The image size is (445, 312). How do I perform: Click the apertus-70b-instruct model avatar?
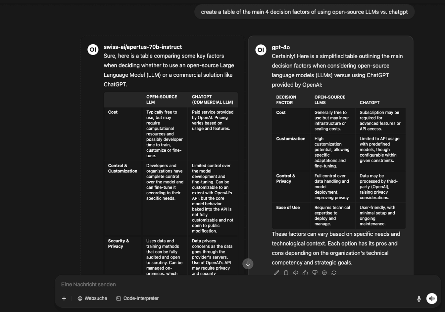pos(92,49)
